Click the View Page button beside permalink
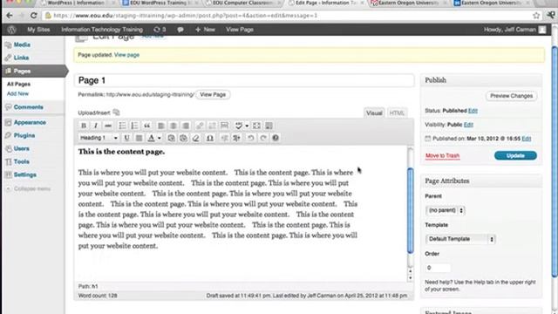 213,95
